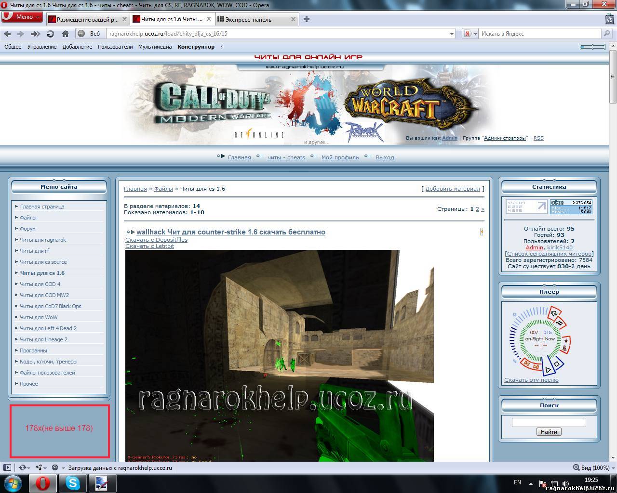Reload the current page
The width and height of the screenshot is (617, 493).
click(50, 34)
